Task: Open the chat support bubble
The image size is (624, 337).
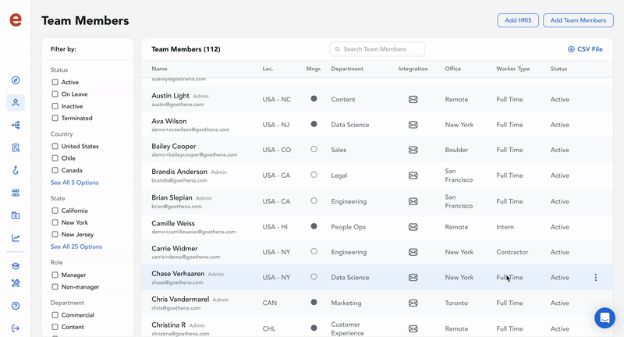Action: [604, 317]
